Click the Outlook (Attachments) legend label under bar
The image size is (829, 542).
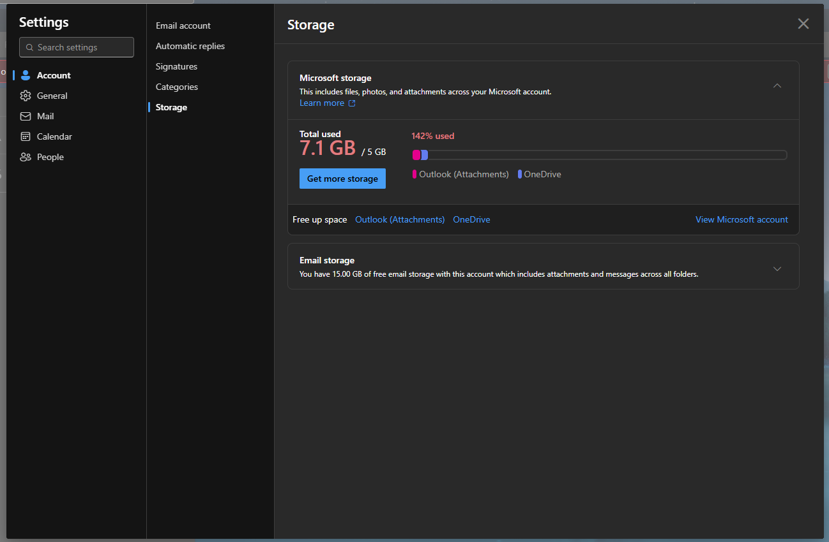(x=464, y=174)
